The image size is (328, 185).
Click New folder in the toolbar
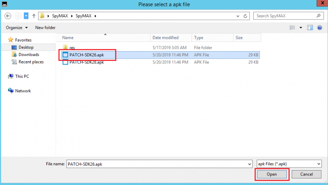pos(45,28)
